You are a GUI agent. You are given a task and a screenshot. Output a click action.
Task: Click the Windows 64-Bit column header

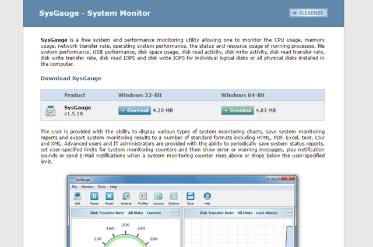pos(243,96)
